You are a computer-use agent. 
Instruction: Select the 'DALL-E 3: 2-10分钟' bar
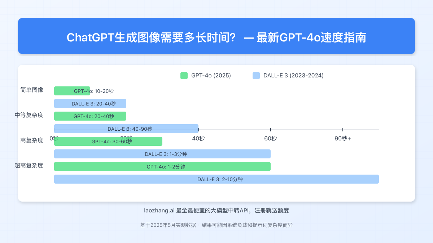(x=216, y=179)
